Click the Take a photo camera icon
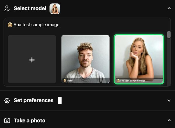The width and height of the screenshot is (175, 128). (7, 120)
